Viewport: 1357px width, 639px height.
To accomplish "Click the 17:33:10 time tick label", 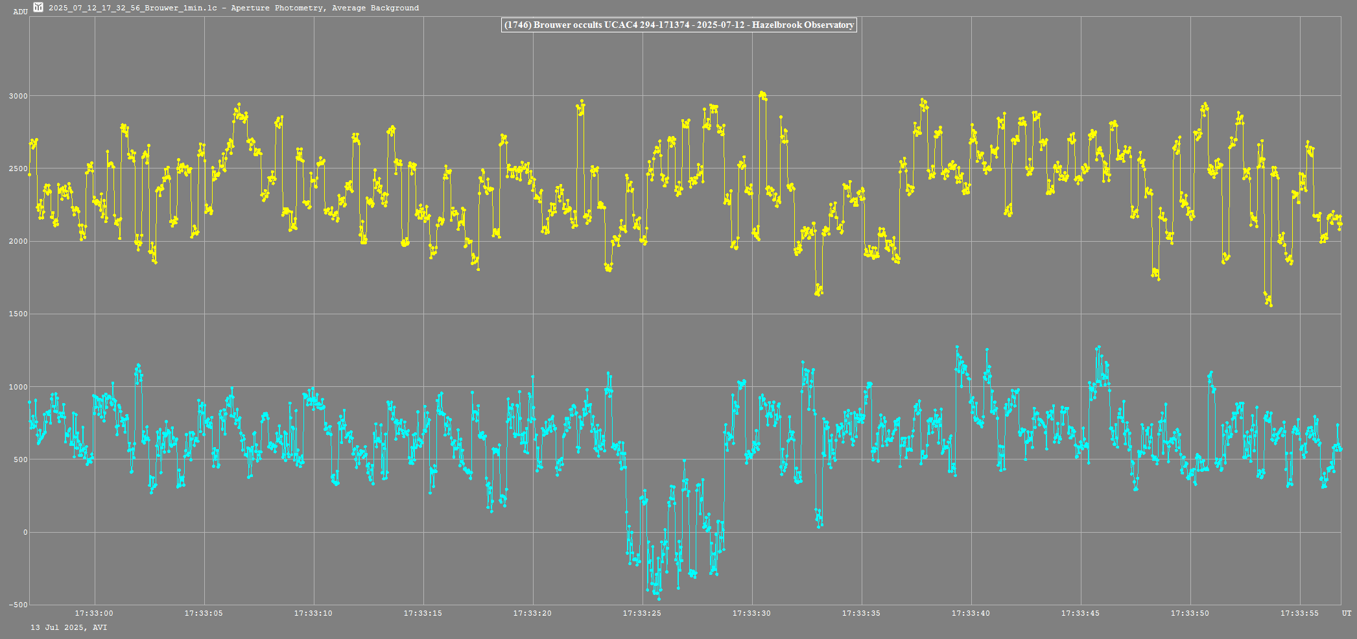I will (313, 613).
